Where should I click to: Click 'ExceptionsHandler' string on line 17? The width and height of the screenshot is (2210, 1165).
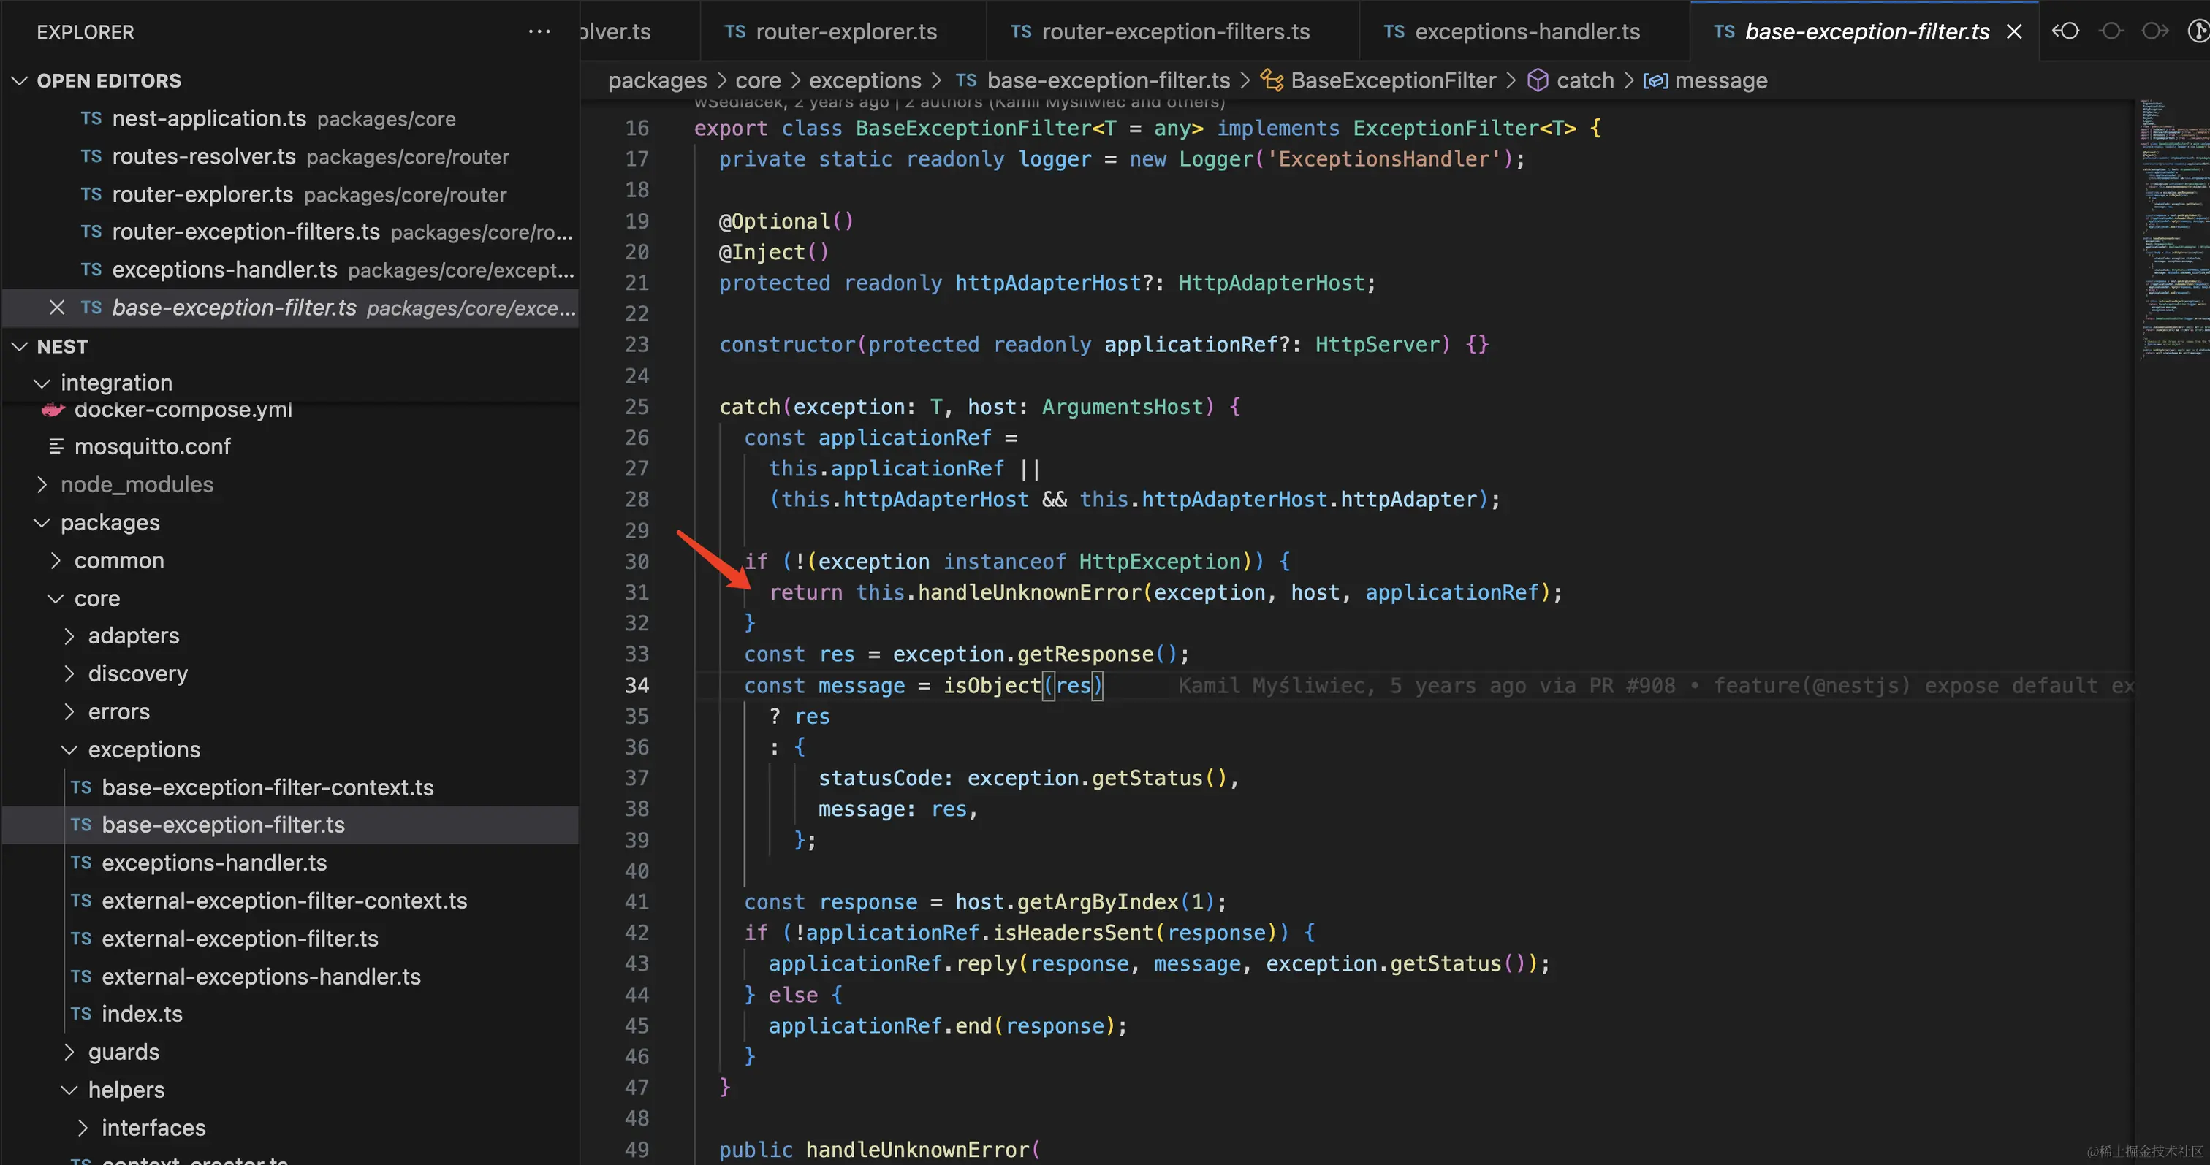point(1384,158)
